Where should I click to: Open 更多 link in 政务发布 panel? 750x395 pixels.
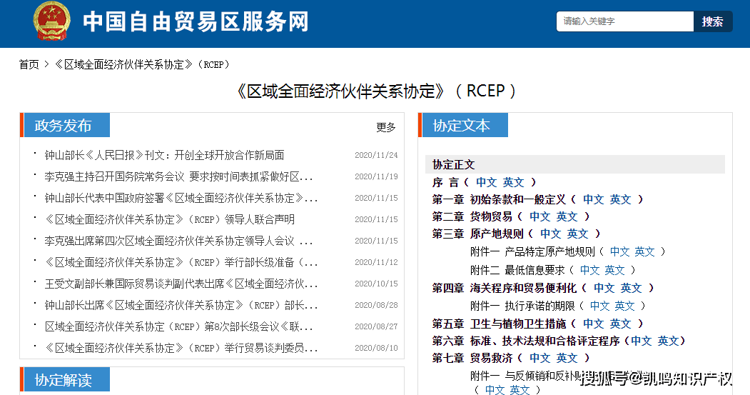pos(386,127)
